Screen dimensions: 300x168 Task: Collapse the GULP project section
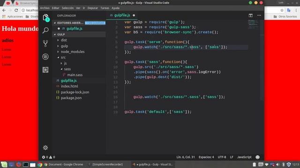[x=79, y=35]
